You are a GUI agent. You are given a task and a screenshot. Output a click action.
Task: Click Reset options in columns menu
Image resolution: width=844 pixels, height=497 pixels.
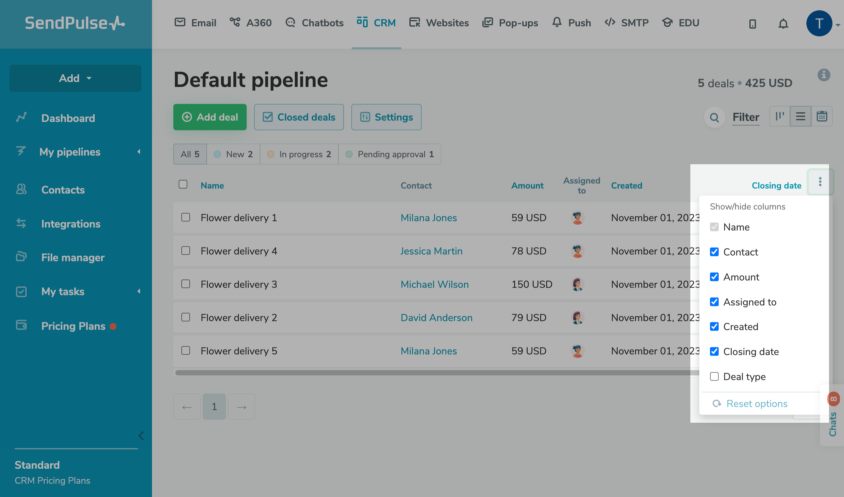click(x=750, y=404)
